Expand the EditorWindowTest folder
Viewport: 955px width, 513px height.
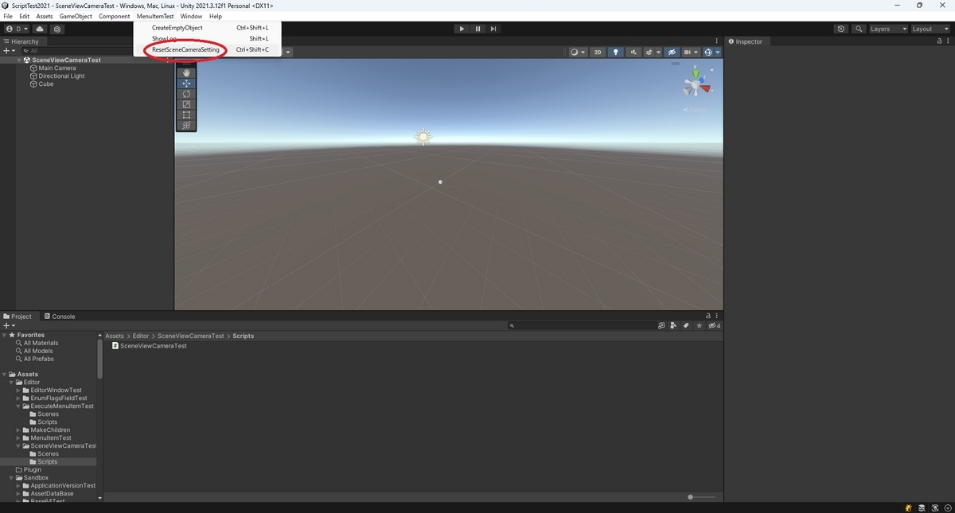(x=19, y=391)
